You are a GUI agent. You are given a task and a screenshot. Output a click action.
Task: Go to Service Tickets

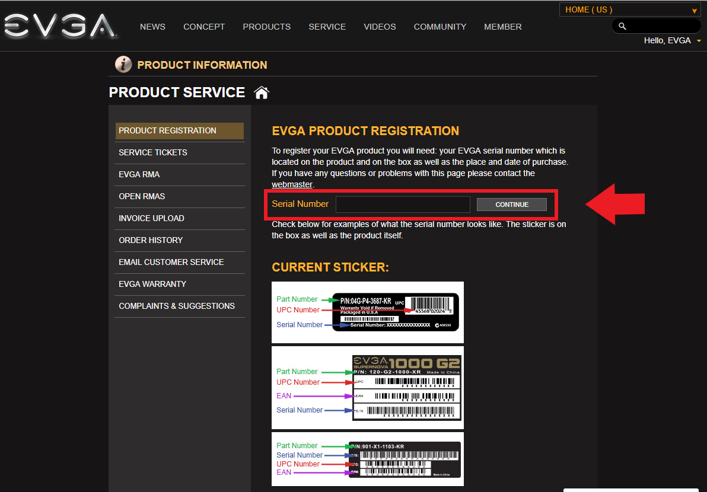click(x=180, y=153)
